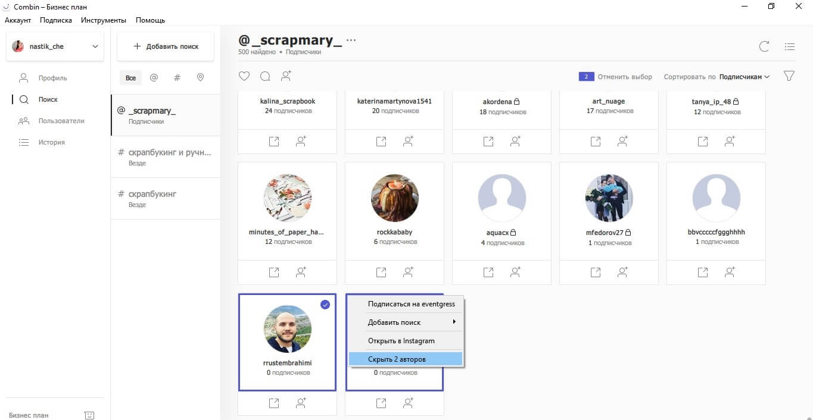
Task: Open the Сортировать по Подписчикам dropdown
Action: point(744,77)
